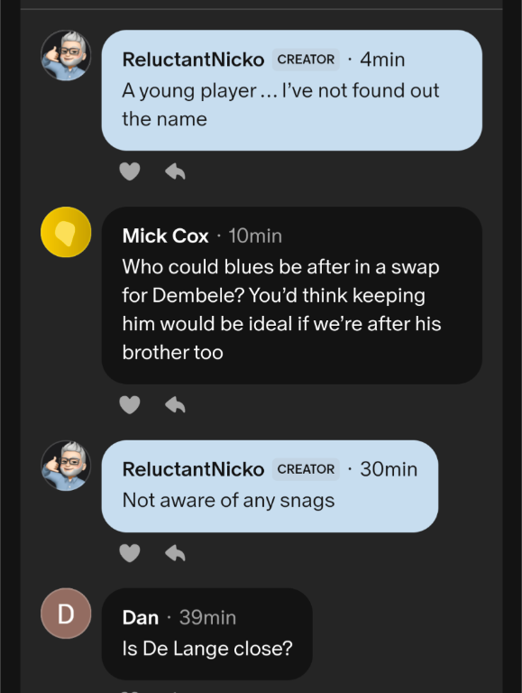
Task: Click the CREATOR badge on the 4min comment
Action: (306, 60)
